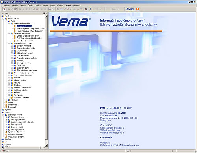Click the first toolbar icon with red mark
Image resolution: width=197 pixels, height=153 pixels.
point(4,9)
